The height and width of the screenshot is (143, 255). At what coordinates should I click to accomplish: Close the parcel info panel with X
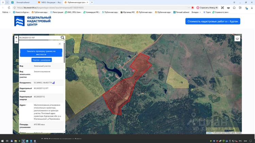60,44
